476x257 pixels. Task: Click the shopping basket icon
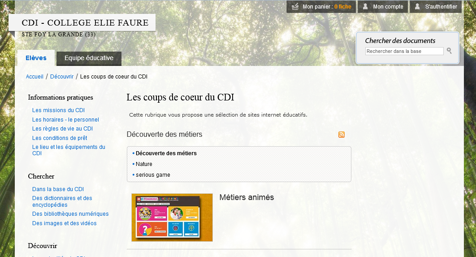coord(295,7)
